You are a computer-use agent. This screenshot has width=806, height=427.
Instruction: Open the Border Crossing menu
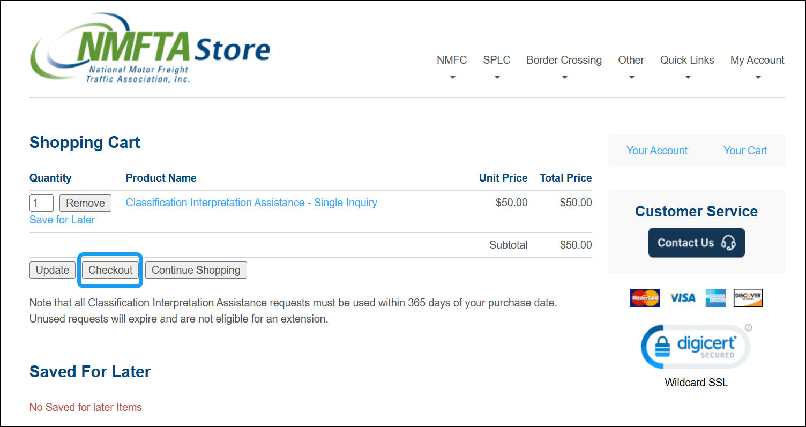coord(564,60)
